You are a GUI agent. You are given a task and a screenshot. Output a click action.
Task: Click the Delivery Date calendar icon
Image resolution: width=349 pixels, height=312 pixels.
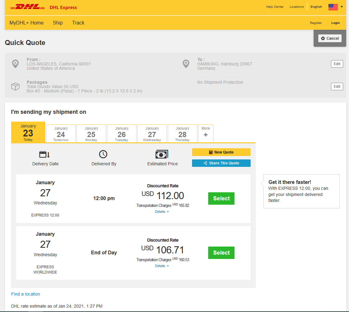[44, 154]
